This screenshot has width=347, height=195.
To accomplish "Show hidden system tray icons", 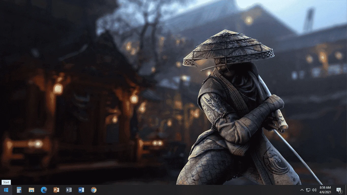I will click(302, 190).
